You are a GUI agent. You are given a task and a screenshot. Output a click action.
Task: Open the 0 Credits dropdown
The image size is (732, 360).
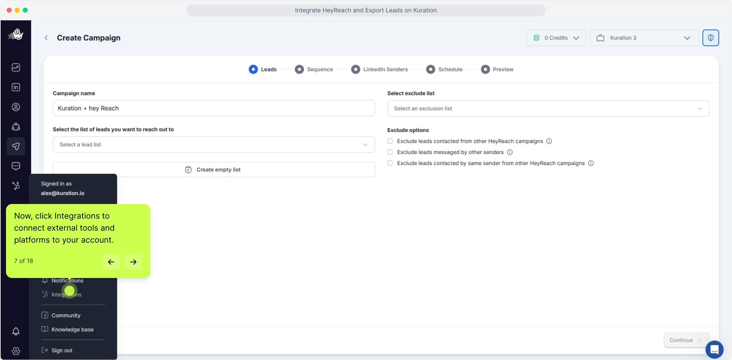pos(556,38)
